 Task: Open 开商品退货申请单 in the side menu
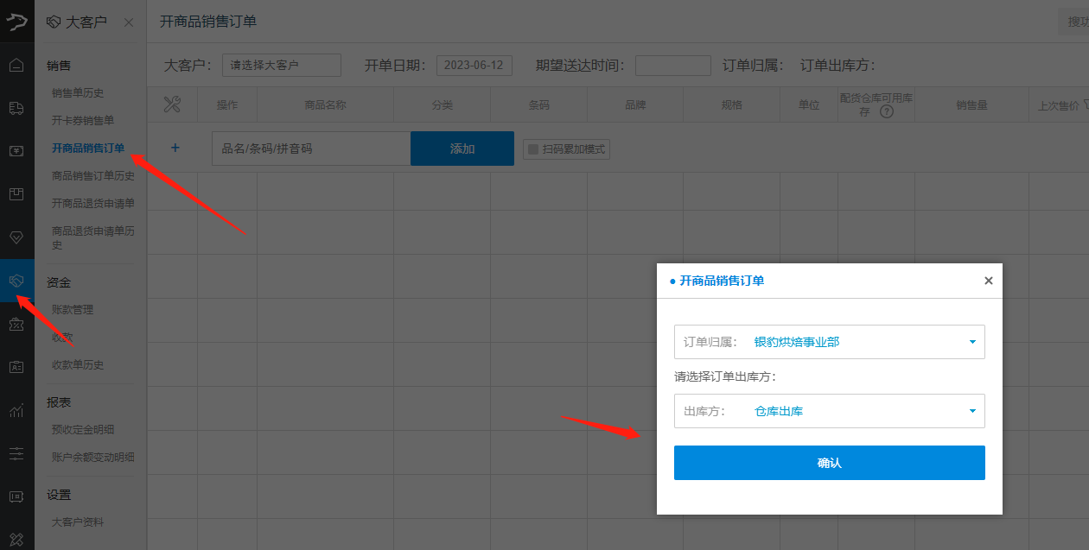pyautogui.click(x=93, y=204)
